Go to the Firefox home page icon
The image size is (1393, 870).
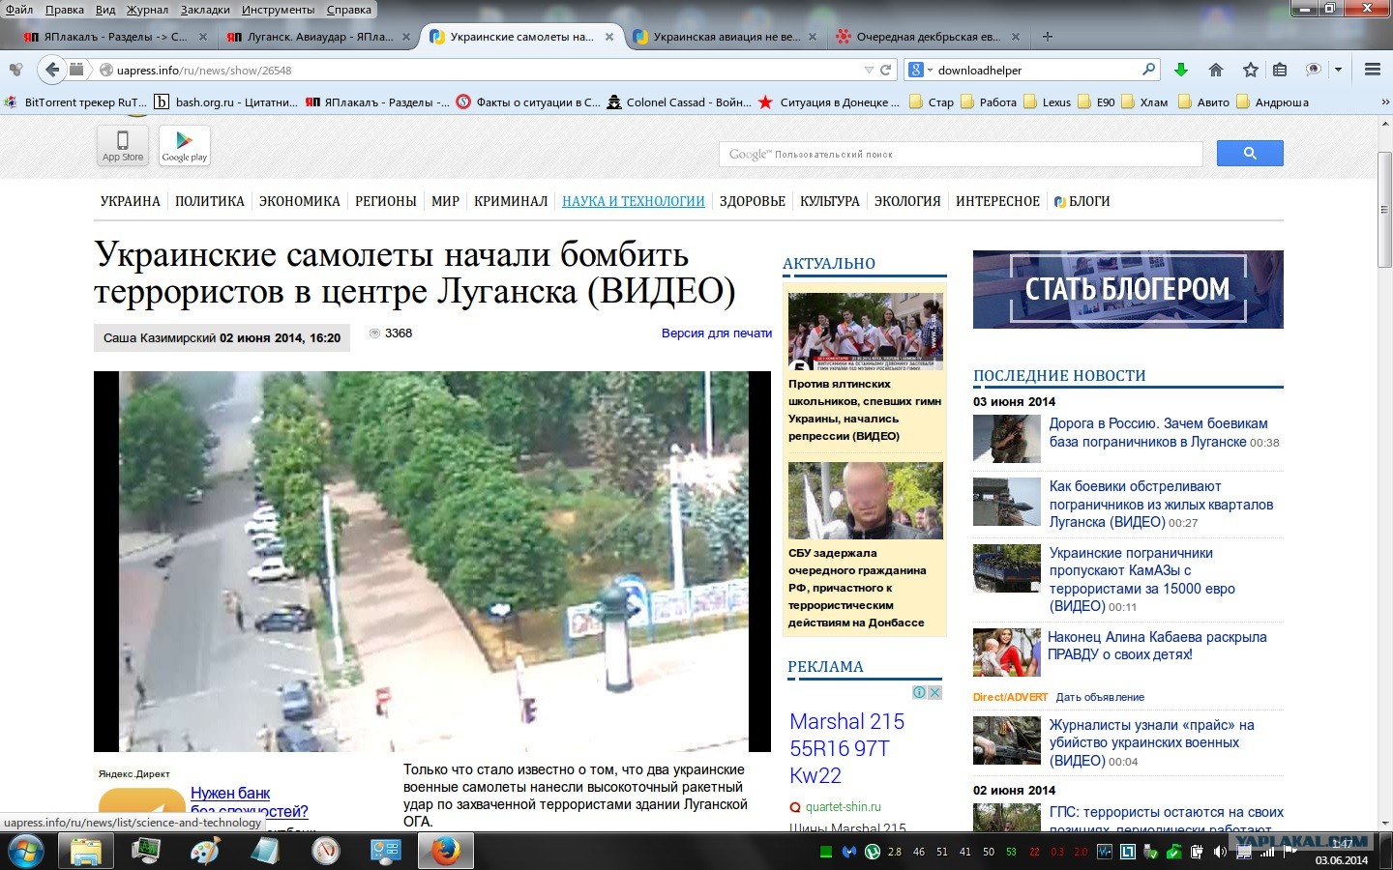(x=1216, y=70)
